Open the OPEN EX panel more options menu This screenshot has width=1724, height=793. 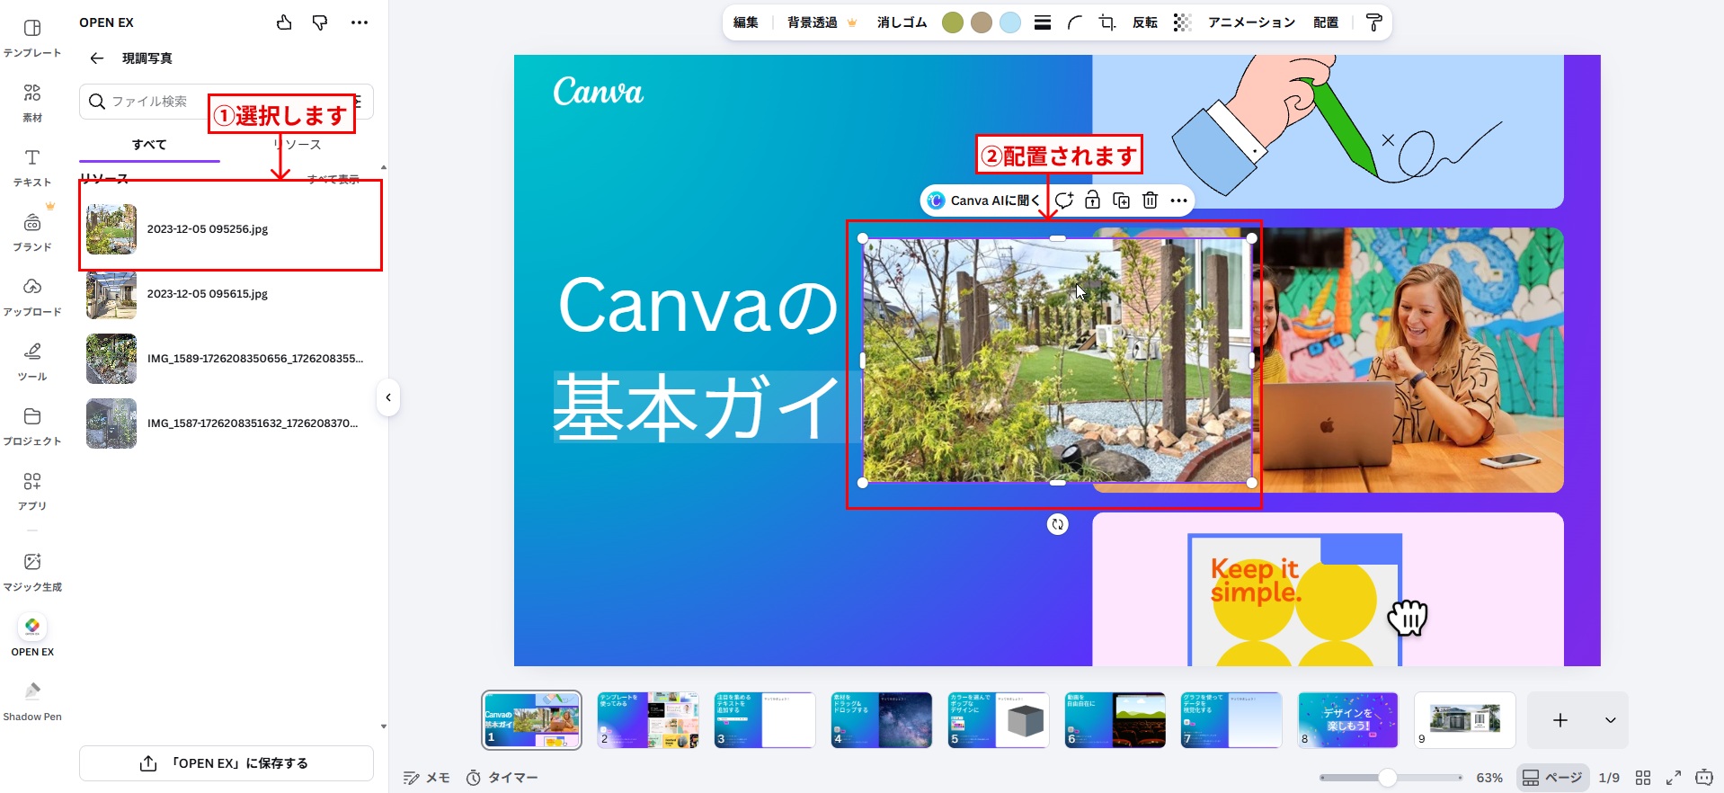360,22
